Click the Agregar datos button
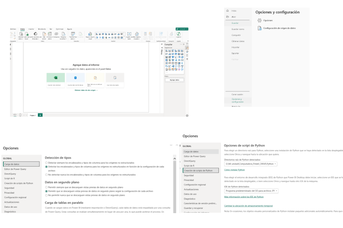The image size is (343, 228). [x=174, y=80]
